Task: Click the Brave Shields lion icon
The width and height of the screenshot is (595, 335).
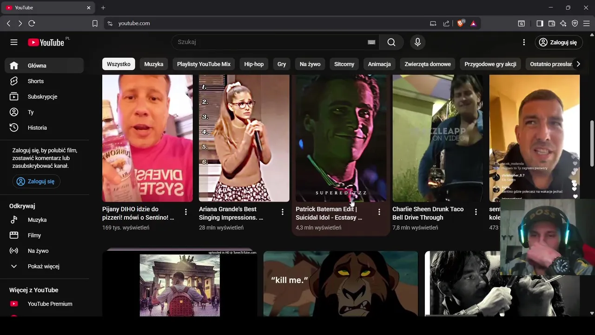Action: point(461,23)
